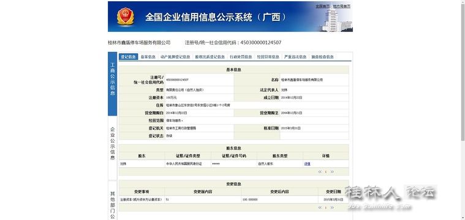Open the 详情 link for shareholder row
The height and width of the screenshot is (220, 465).
(307, 164)
